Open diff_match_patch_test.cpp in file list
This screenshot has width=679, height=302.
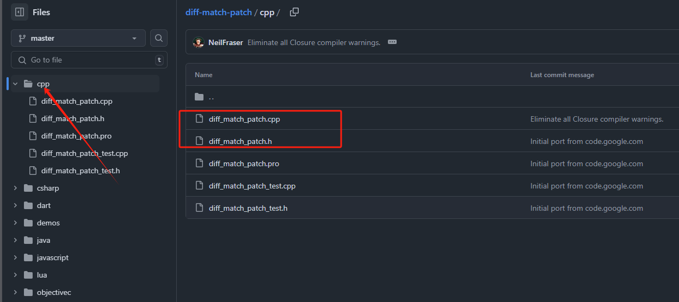[x=252, y=186]
